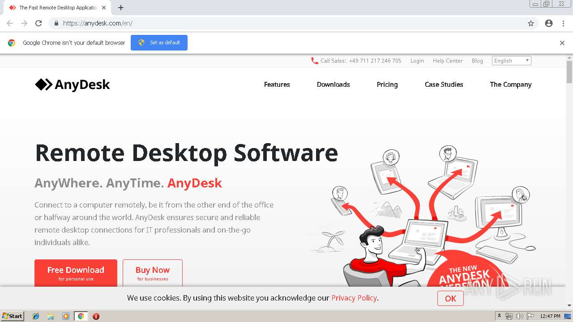
Task: Click the padlock site info icon
Action: 56,23
